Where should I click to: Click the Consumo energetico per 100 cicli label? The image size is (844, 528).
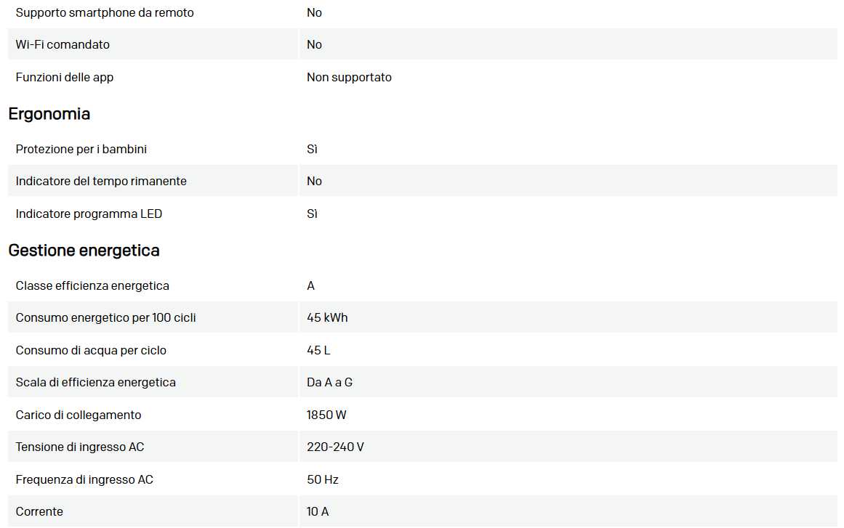tap(105, 317)
